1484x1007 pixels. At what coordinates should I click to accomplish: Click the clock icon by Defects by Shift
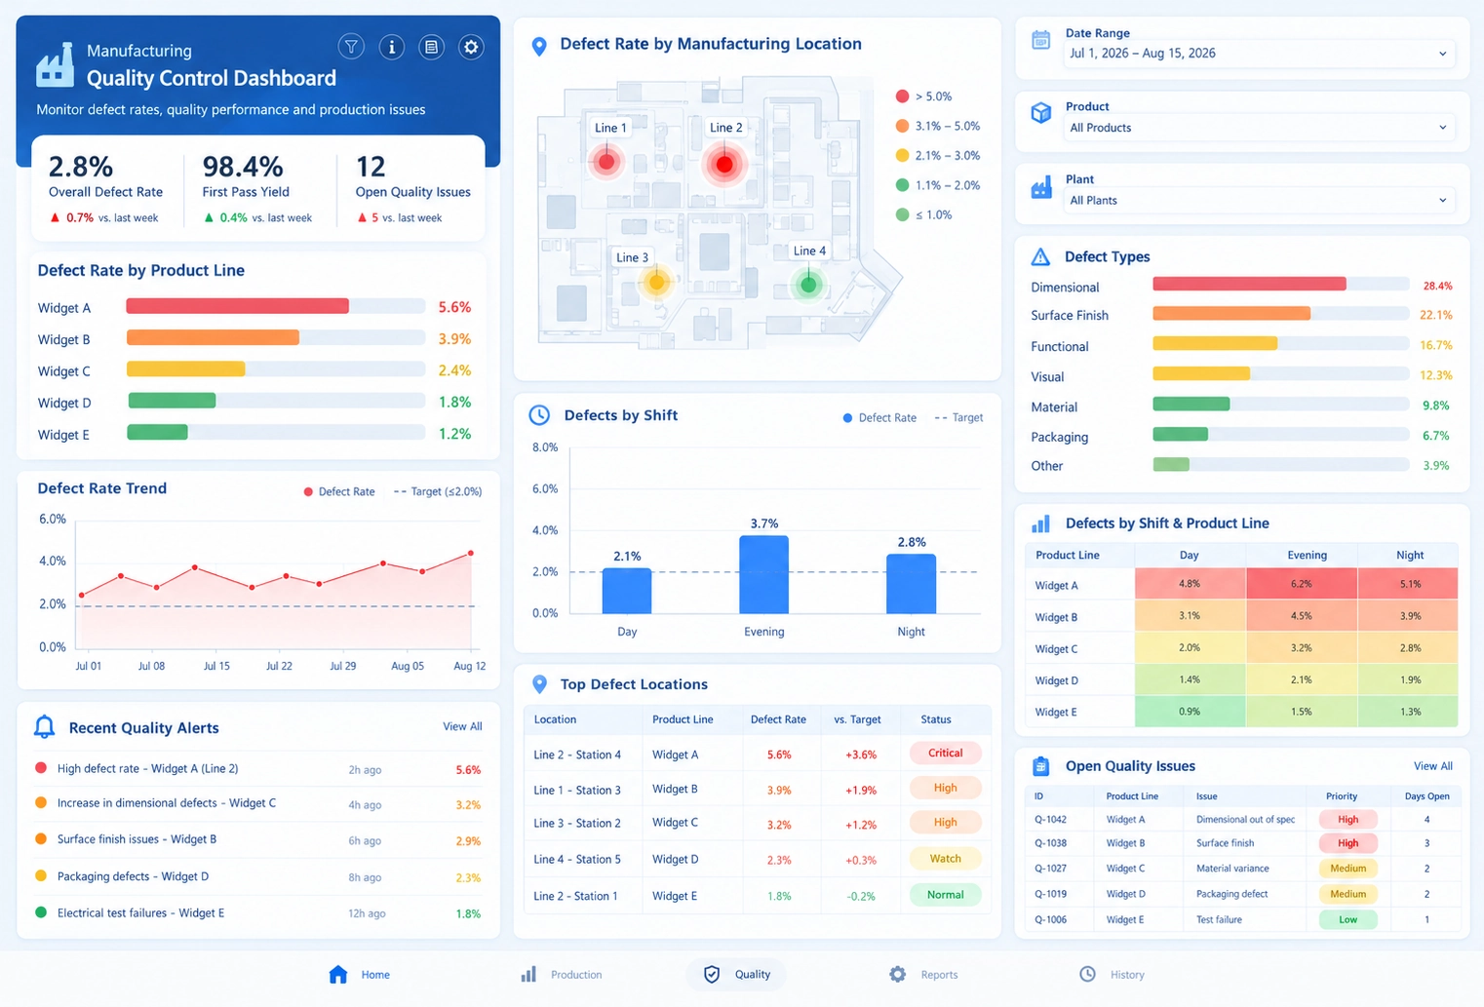pyautogui.click(x=539, y=415)
